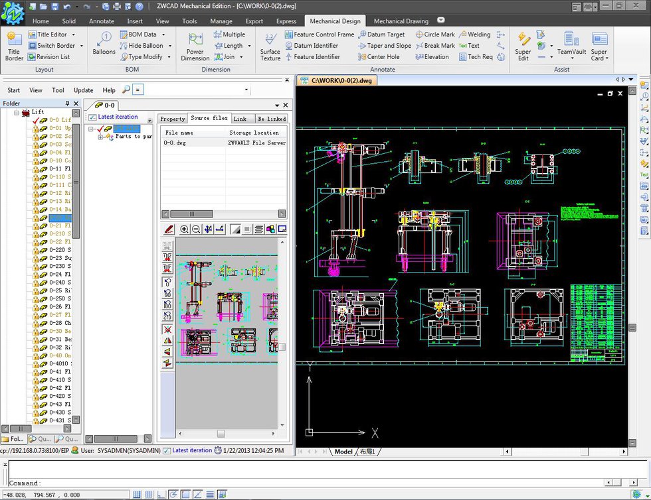Open the BOM Data dropdown arrow
651x500 pixels.
(x=164, y=34)
